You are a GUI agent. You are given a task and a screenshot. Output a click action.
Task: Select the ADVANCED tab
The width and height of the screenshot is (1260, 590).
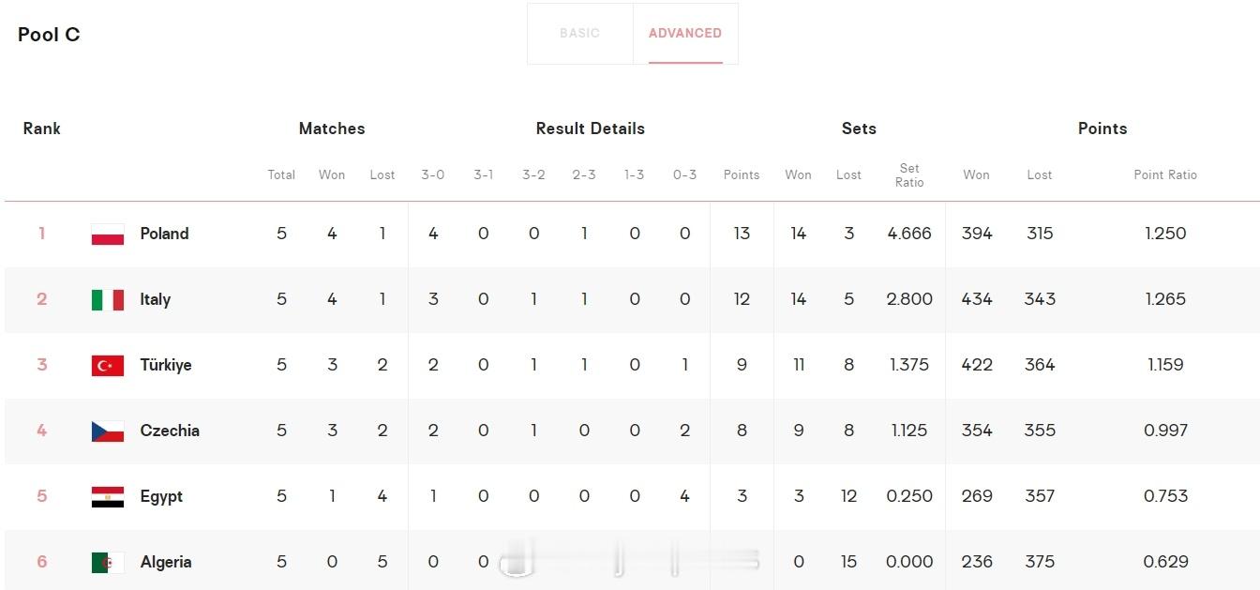coord(685,33)
